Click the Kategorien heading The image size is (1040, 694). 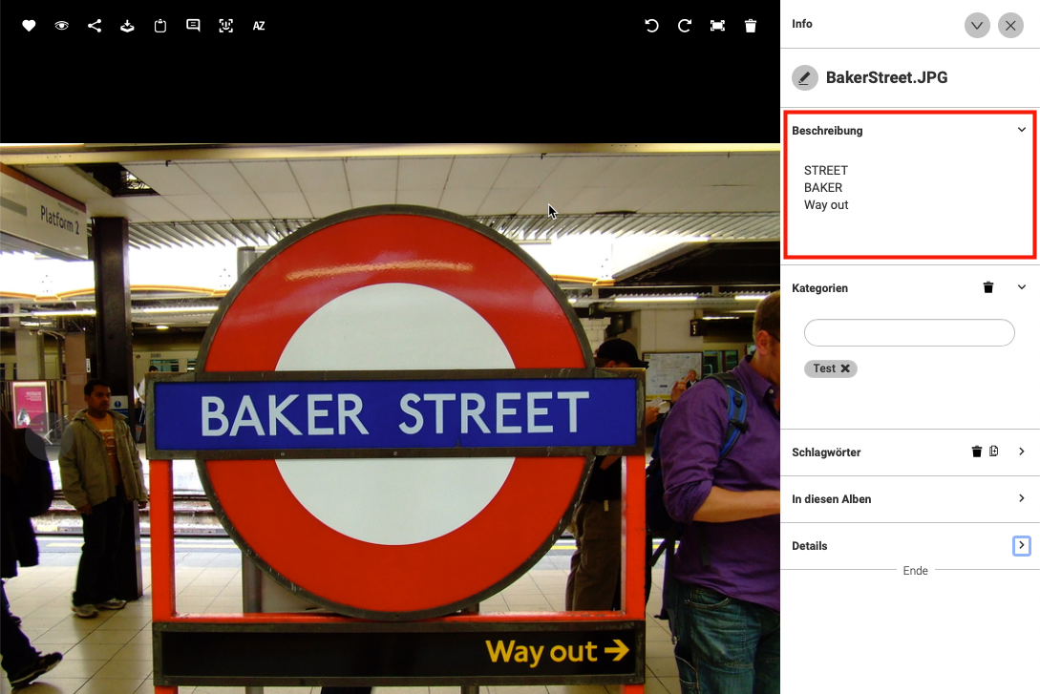(x=819, y=288)
